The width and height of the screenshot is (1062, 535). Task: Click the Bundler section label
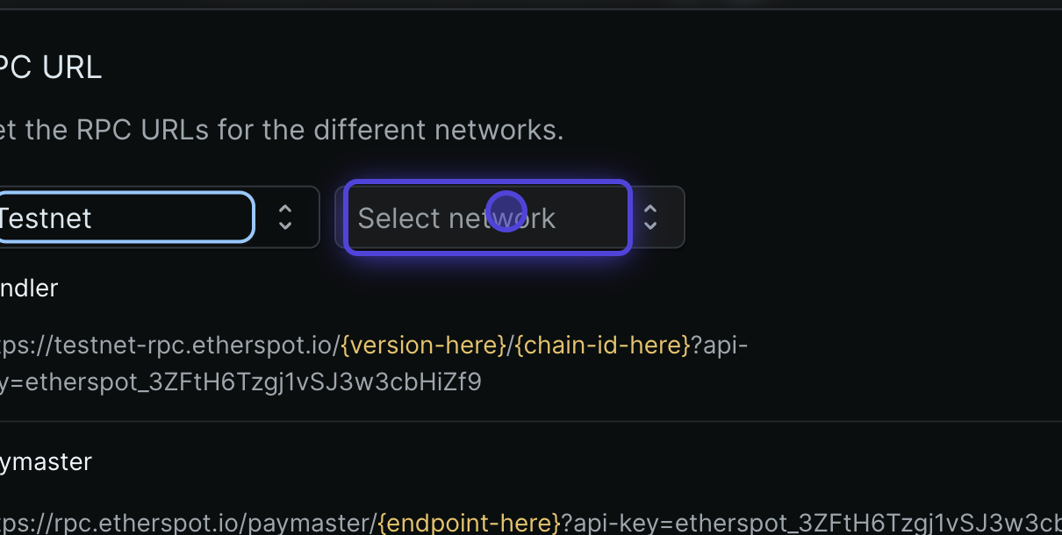pyautogui.click(x=29, y=288)
